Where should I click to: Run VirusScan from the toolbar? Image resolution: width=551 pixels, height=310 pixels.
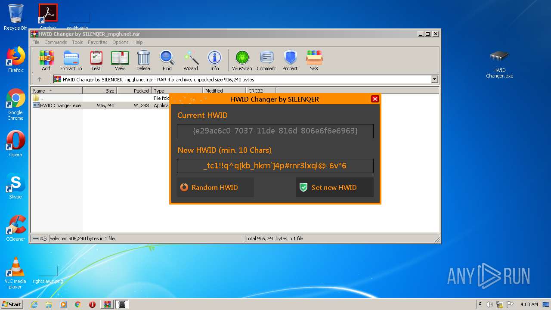coord(242,60)
